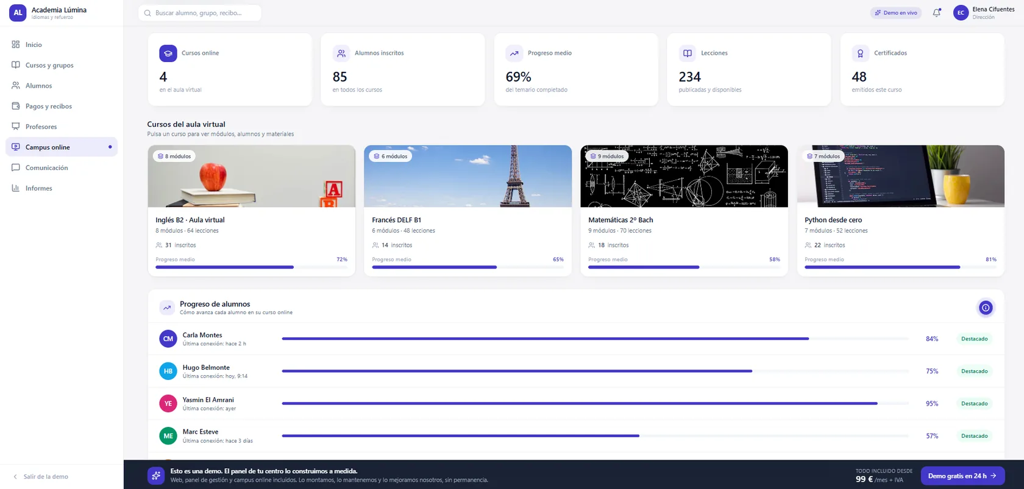Click the Certificados award icon

[861, 54]
